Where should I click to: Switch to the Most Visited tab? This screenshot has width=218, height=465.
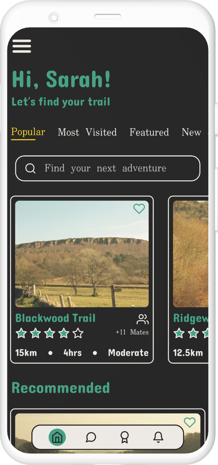pyautogui.click(x=87, y=132)
